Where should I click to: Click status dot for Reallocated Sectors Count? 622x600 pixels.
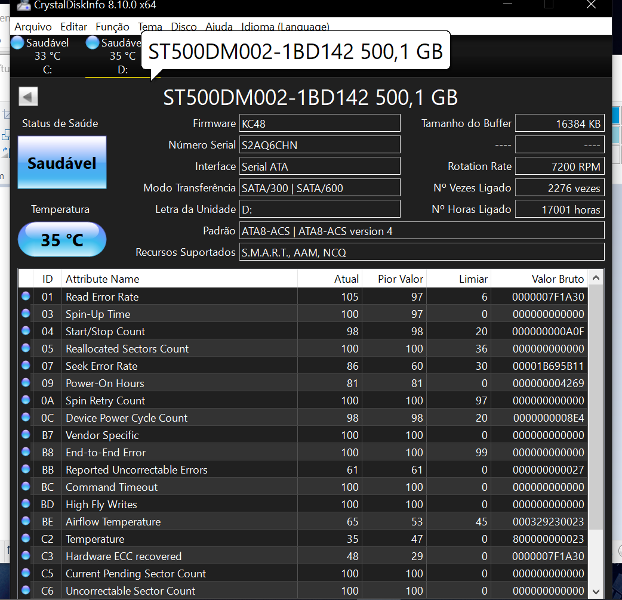(26, 348)
